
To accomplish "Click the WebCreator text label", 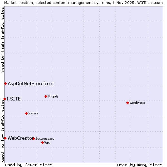I will [x=20, y=138].
